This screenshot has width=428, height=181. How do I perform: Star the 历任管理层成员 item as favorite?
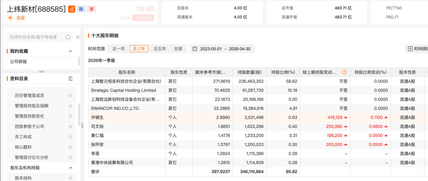point(70,95)
